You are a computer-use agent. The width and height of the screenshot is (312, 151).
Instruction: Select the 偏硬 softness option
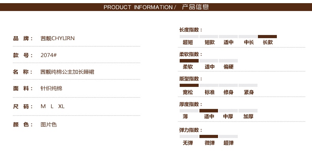tap(228, 67)
